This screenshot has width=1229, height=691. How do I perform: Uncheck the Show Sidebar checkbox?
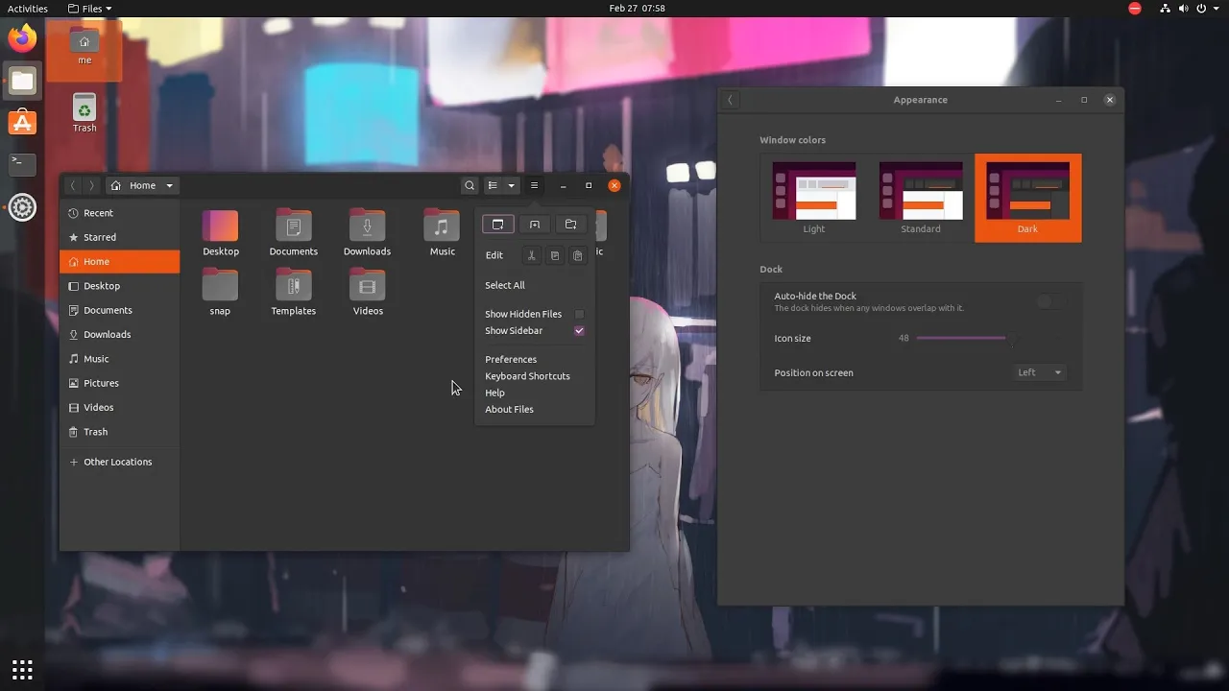coord(579,330)
